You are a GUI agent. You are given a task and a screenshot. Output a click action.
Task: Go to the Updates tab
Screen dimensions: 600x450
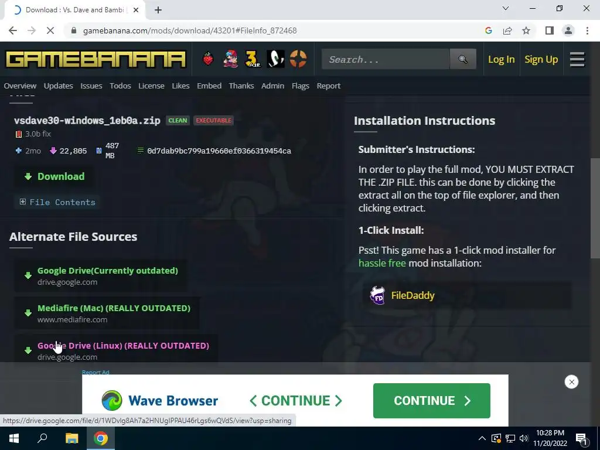pyautogui.click(x=58, y=86)
